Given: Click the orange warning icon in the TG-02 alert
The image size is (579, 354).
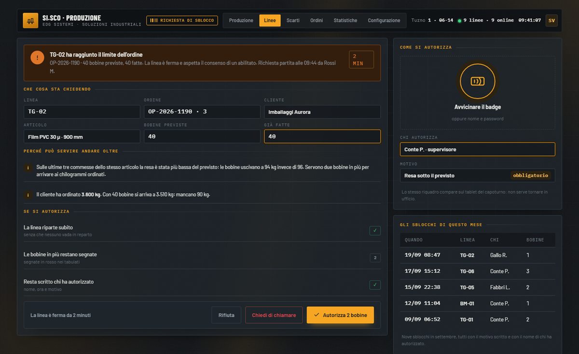Looking at the screenshot, I should click(37, 57).
